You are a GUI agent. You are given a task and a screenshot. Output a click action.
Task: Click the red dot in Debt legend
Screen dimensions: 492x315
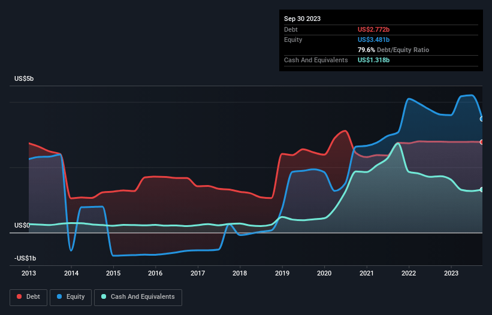click(20, 296)
